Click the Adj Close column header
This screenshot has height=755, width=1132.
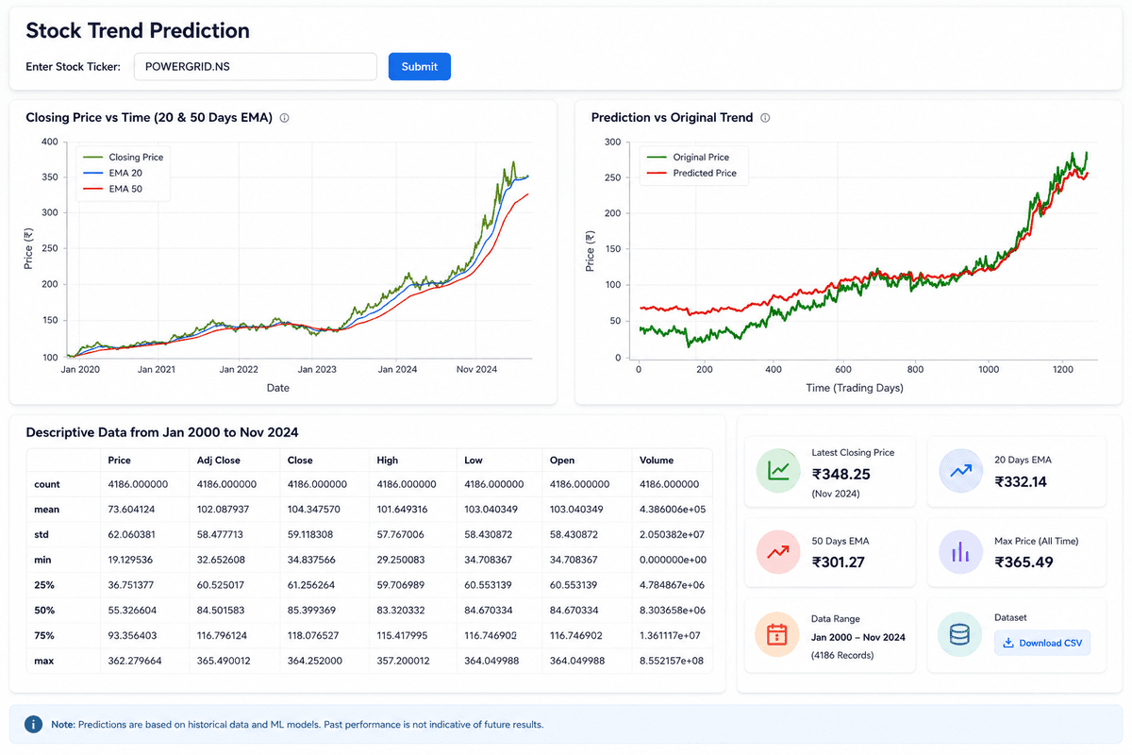point(218,461)
